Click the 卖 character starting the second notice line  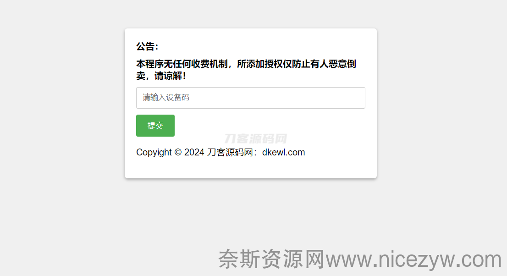pos(141,76)
